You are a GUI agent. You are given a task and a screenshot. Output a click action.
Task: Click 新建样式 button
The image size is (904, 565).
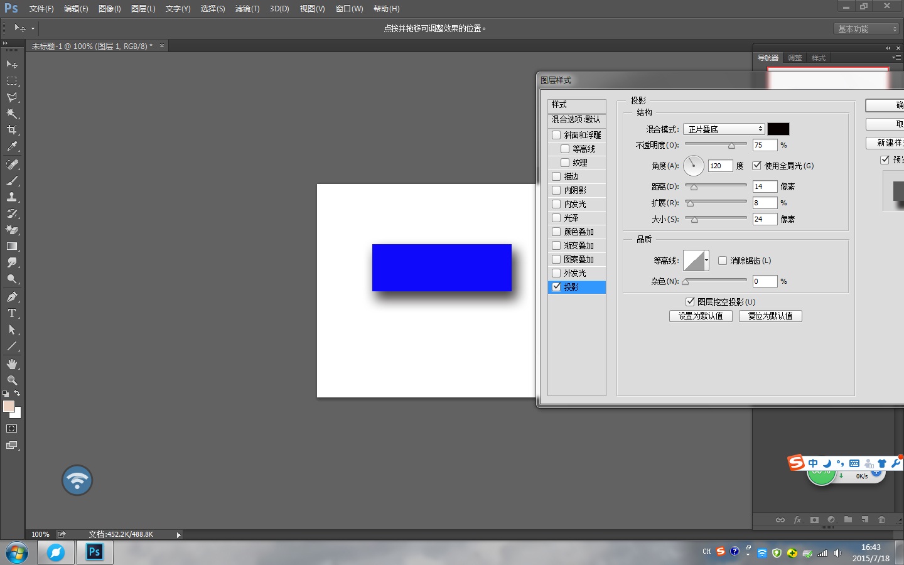(885, 143)
